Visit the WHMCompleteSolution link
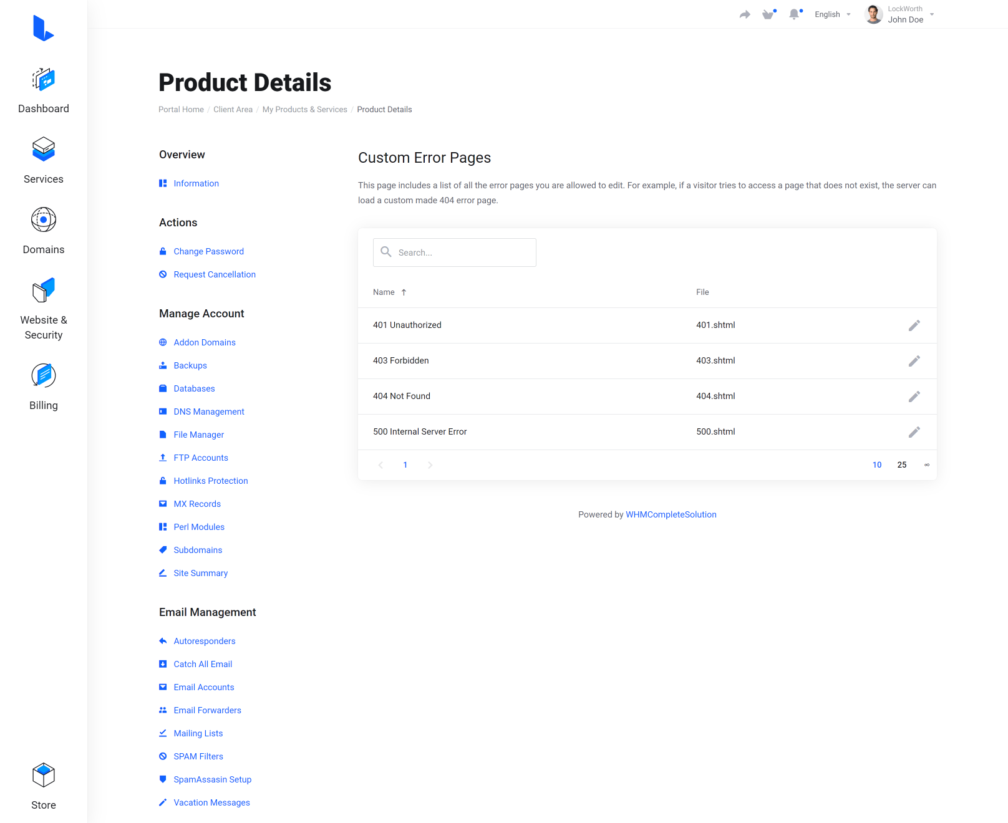 point(671,514)
